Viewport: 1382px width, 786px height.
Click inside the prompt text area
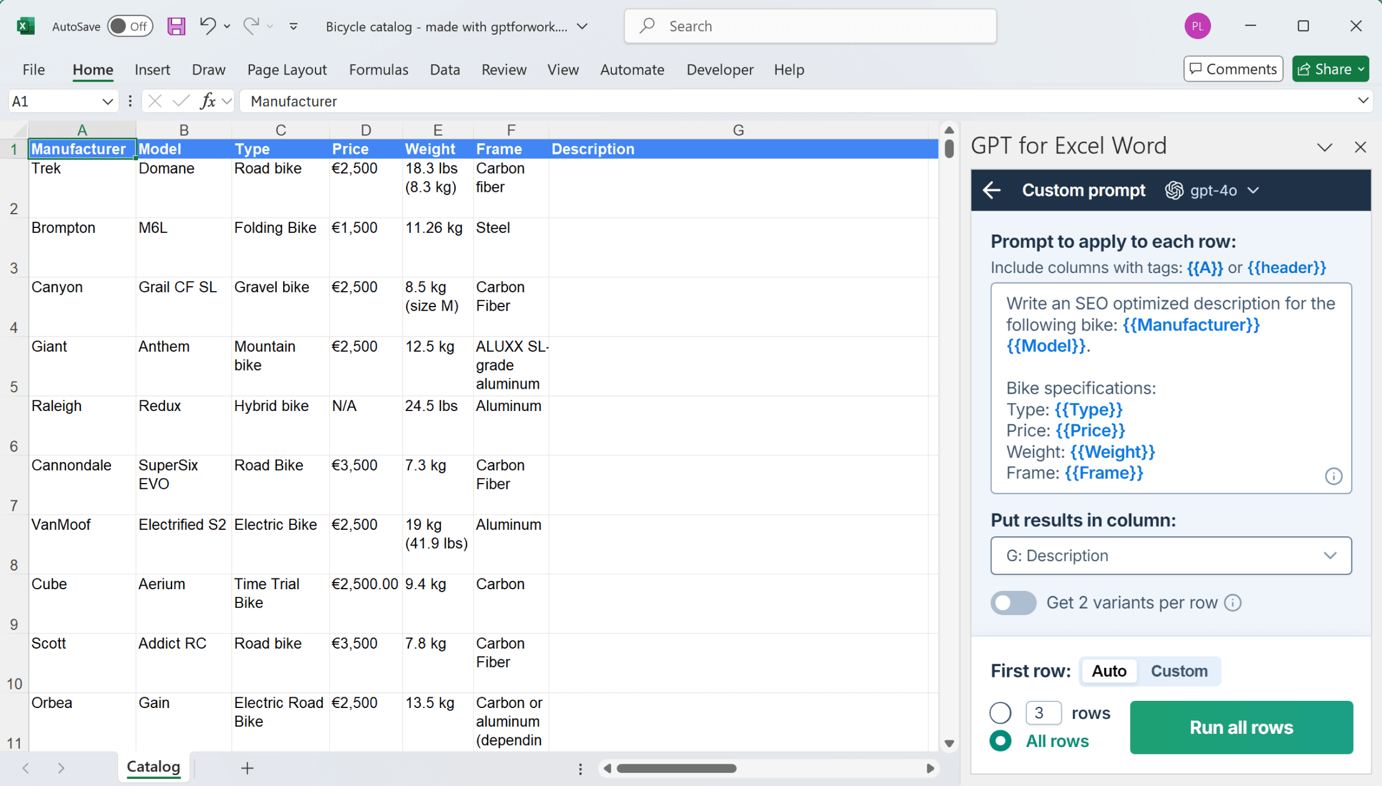click(1171, 388)
